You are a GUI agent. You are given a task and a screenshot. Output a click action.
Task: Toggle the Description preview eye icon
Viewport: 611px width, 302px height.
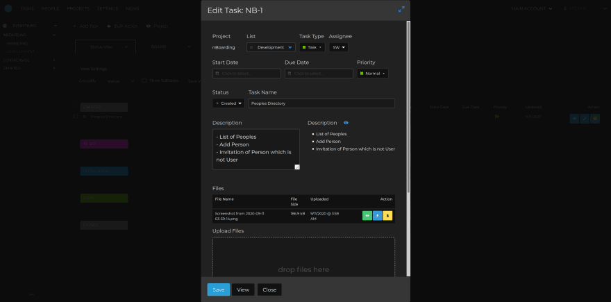(x=346, y=123)
